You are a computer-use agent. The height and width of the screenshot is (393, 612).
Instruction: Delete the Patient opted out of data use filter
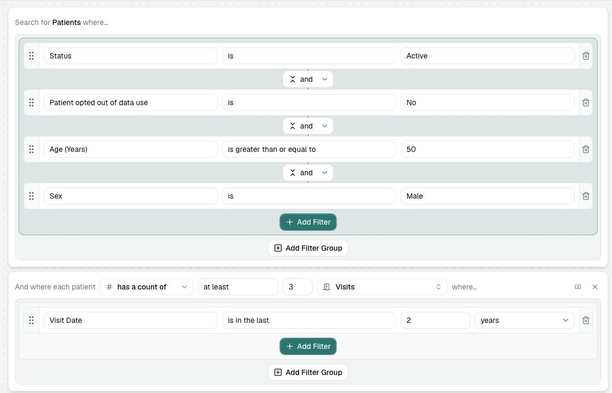pos(585,102)
